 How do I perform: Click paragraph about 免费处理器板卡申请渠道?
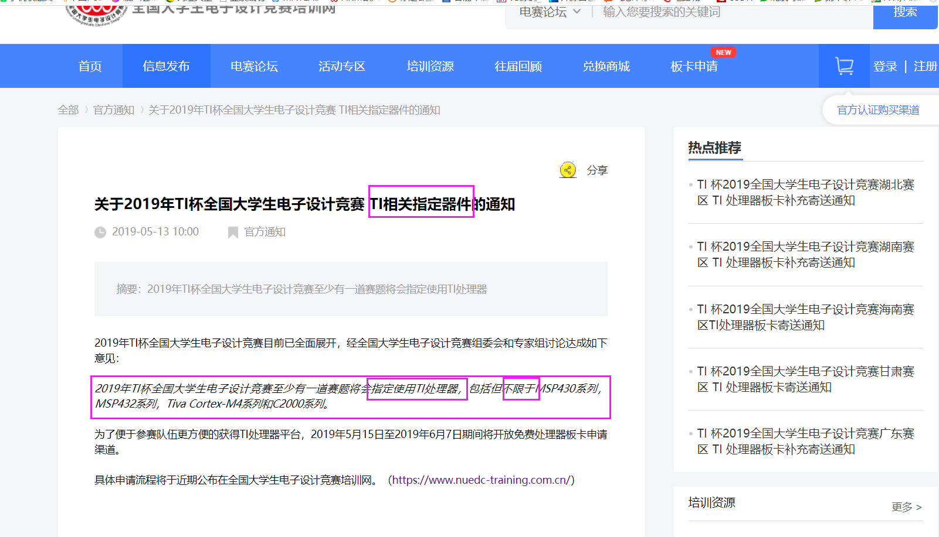[x=351, y=442]
